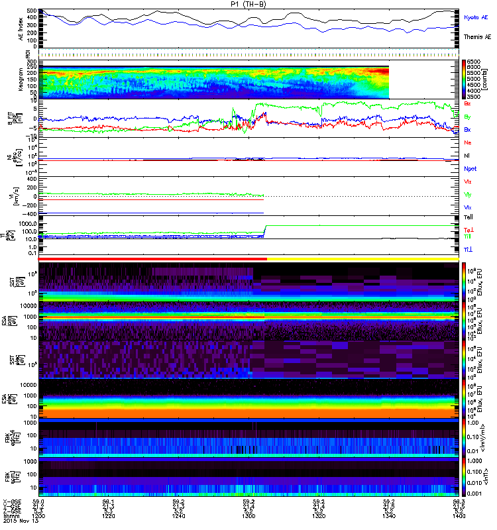Click the 1300 time tick label

[x=249, y=516]
